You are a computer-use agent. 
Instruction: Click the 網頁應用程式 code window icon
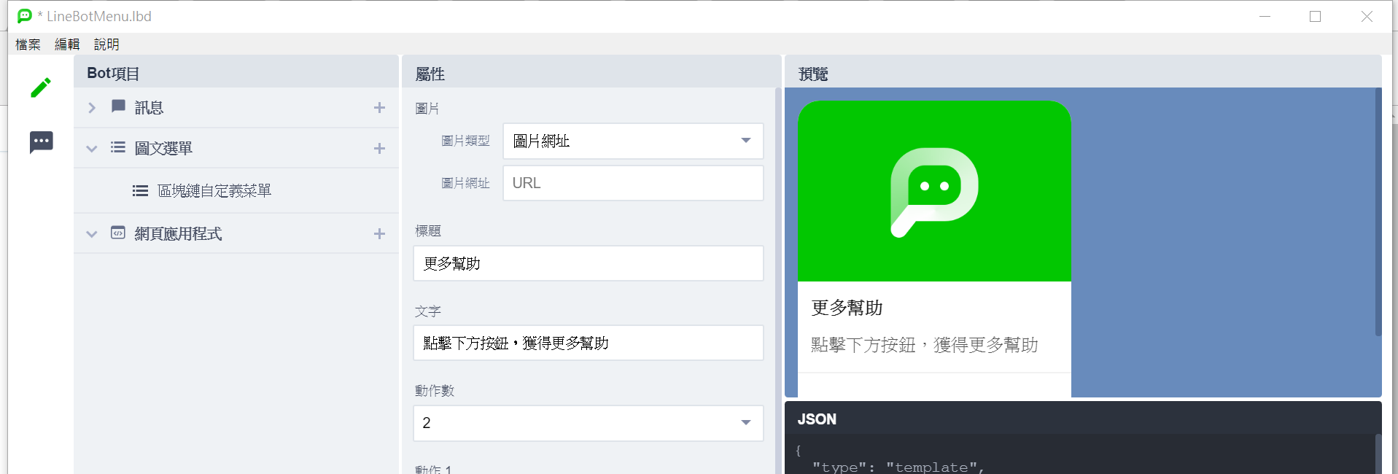(118, 233)
